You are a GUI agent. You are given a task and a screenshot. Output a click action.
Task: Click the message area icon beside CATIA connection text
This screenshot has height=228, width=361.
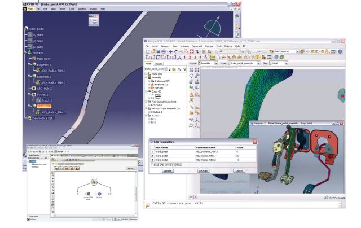[x=148, y=205]
